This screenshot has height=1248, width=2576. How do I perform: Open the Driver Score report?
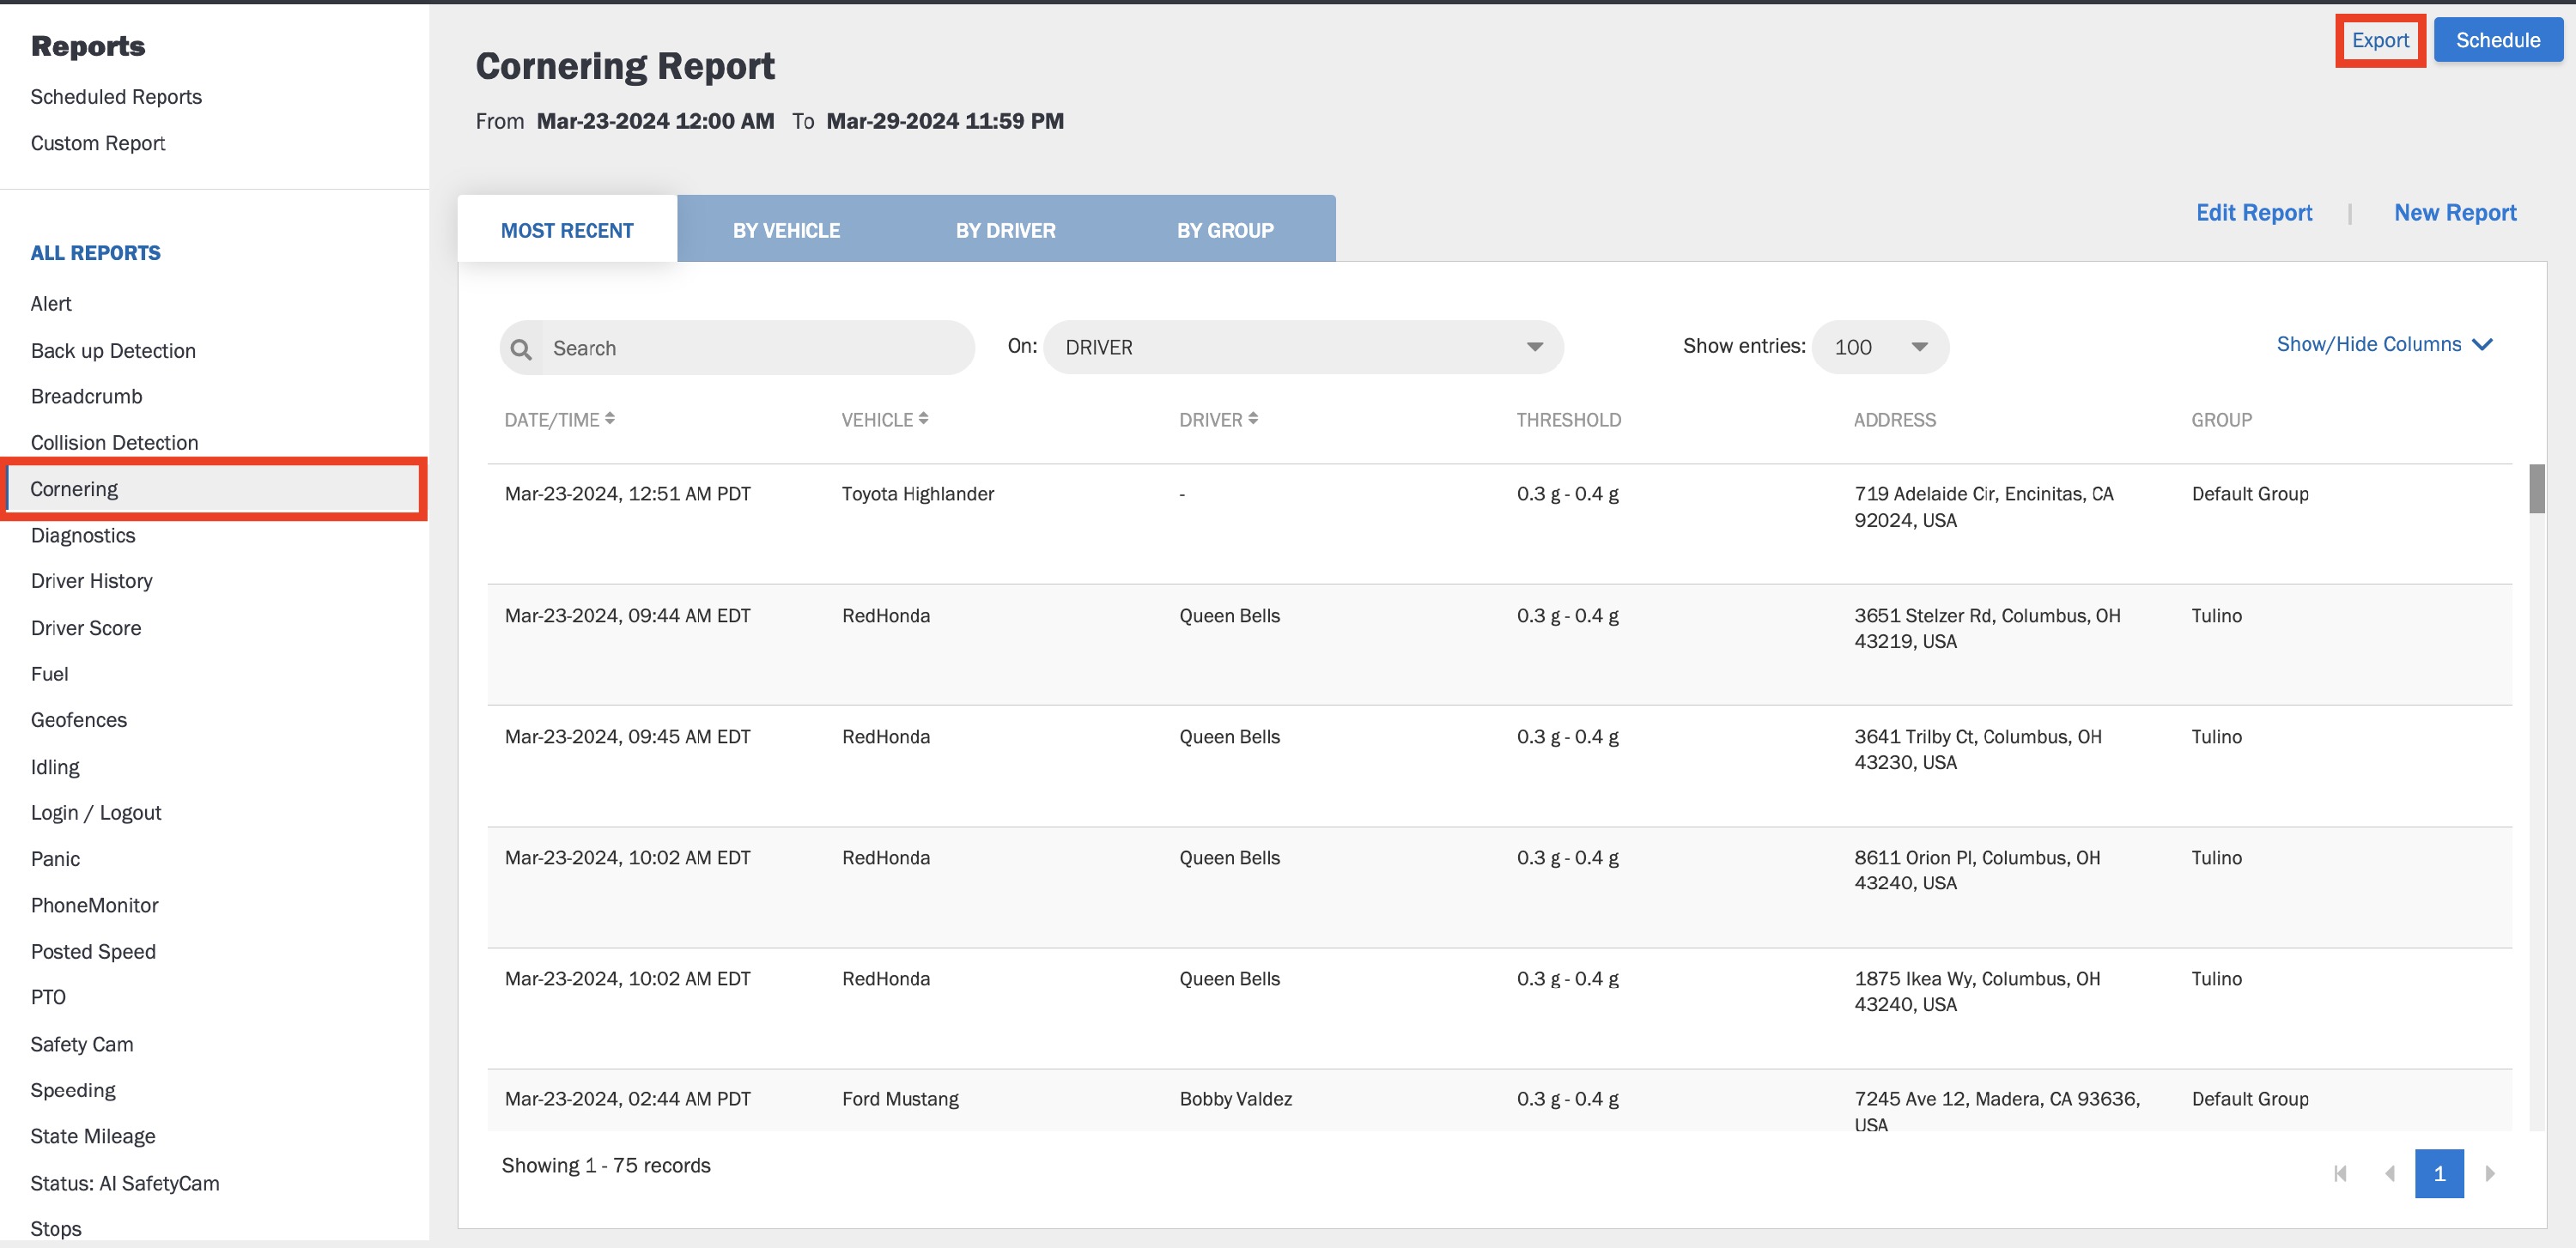tap(86, 628)
